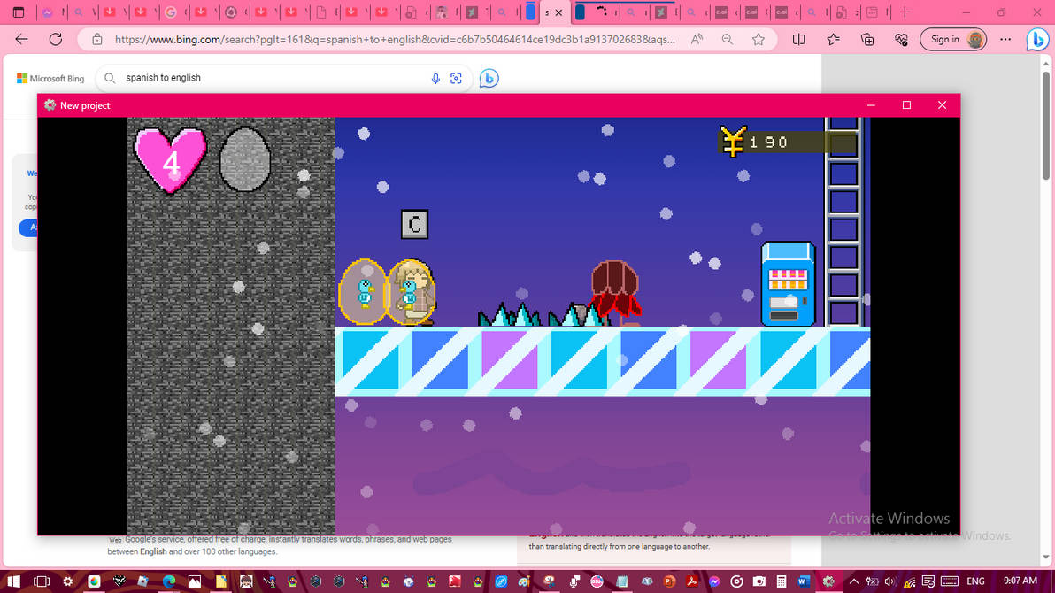The width and height of the screenshot is (1055, 593).
Task: Refresh the Bing page
Action: 56,40
